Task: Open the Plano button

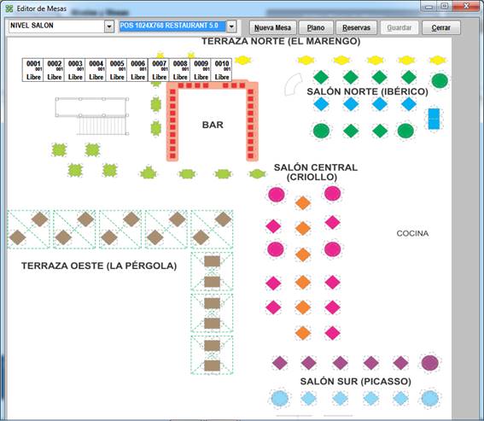Action: (x=316, y=28)
